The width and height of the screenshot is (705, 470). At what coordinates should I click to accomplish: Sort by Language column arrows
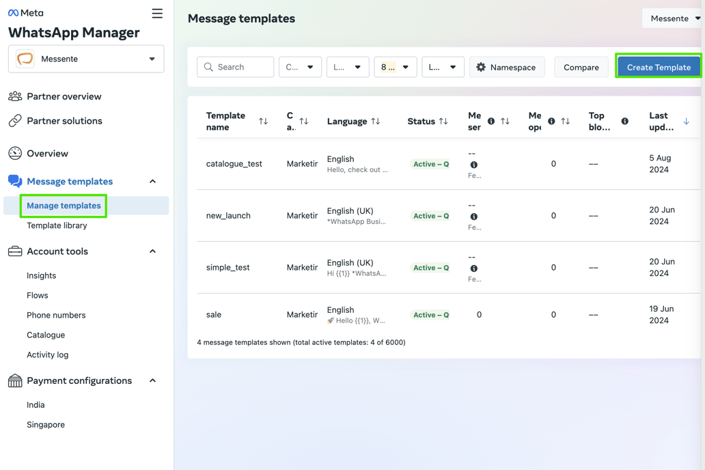coord(376,122)
